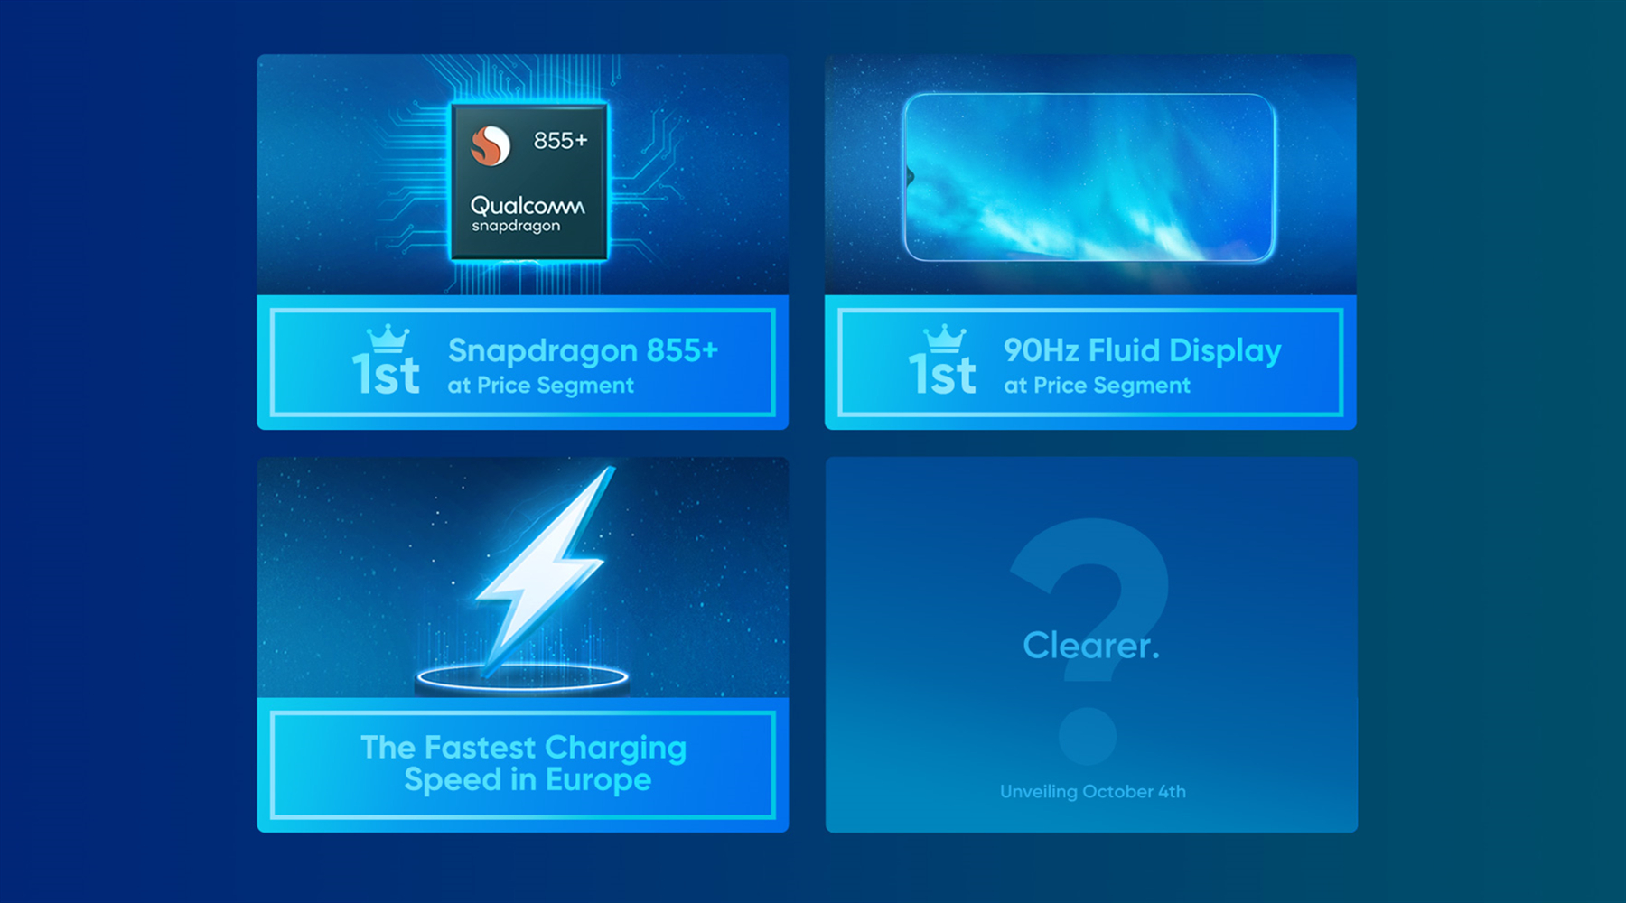The width and height of the screenshot is (1626, 903).
Task: Click crown 1st badge beside 90Hz Fluid Display
Action: pyautogui.click(x=942, y=362)
